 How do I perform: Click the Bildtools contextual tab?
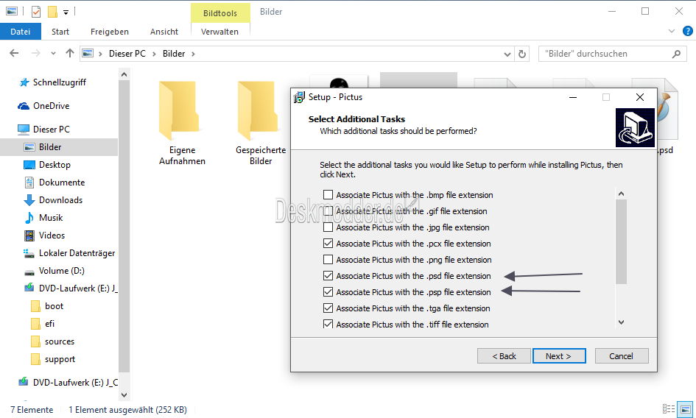point(220,13)
